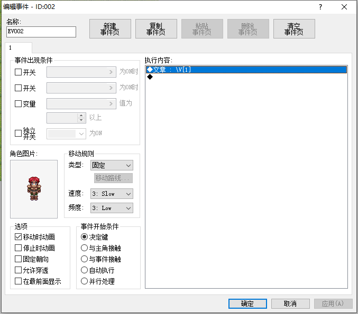Close the 编辑事件 dialog
The width and height of the screenshot is (358, 314).
click(344, 7)
